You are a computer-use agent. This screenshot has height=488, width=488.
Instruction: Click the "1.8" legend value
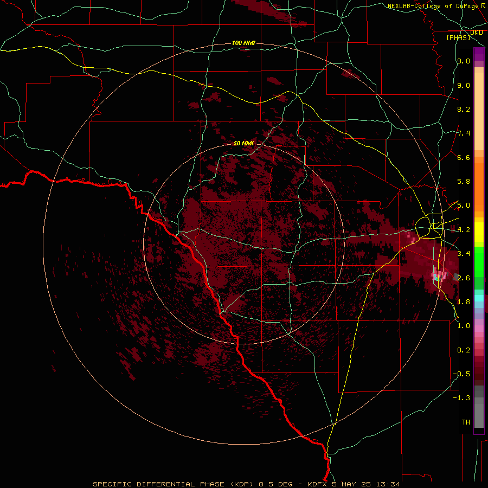(464, 302)
